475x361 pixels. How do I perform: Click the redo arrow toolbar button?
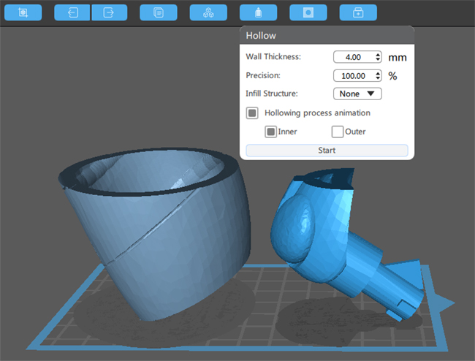[x=110, y=12]
